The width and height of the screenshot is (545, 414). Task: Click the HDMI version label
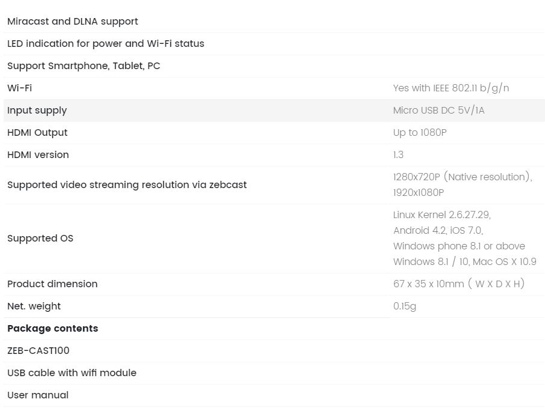coord(38,154)
